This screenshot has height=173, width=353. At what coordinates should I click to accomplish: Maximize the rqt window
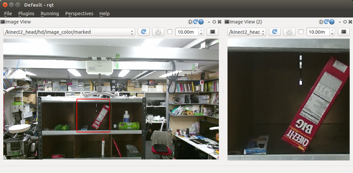click(x=18, y=5)
